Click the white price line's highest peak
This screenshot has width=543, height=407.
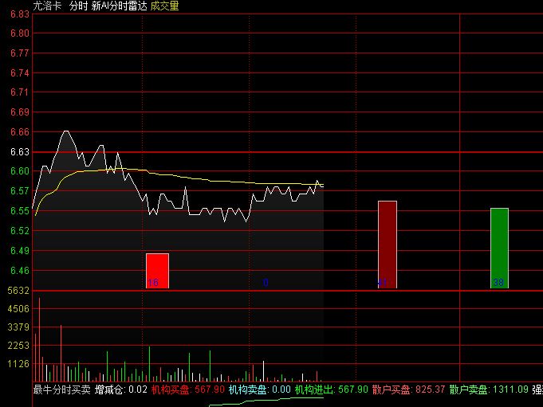66,131
